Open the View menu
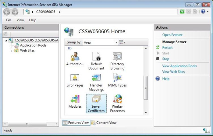This screenshot has width=213, height=136. [20, 20]
